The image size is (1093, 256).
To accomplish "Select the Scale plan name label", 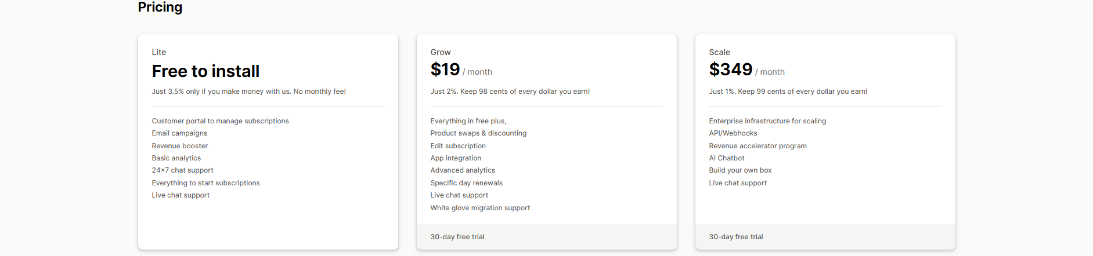I will (x=719, y=52).
